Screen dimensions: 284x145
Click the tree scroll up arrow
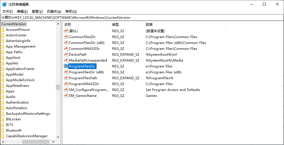point(58,24)
